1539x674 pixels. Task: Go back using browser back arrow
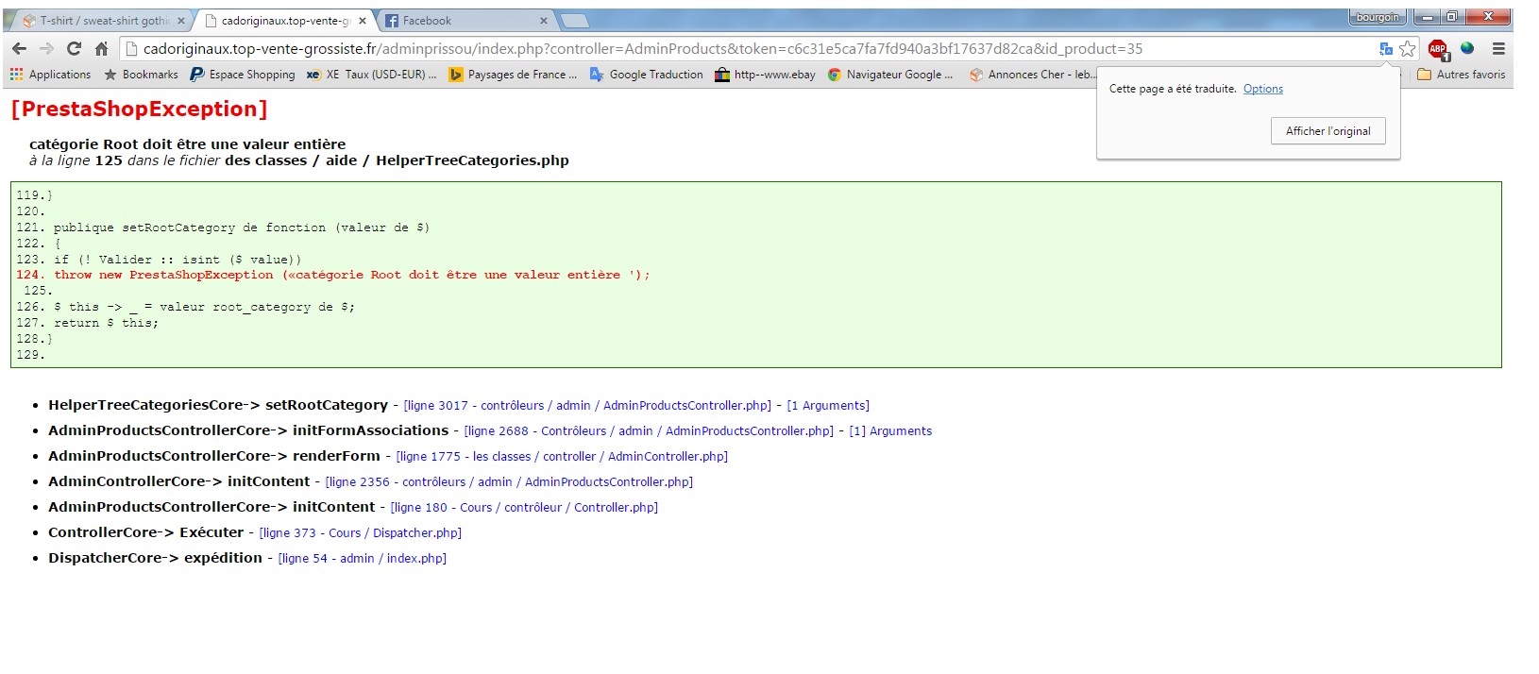pos(19,49)
